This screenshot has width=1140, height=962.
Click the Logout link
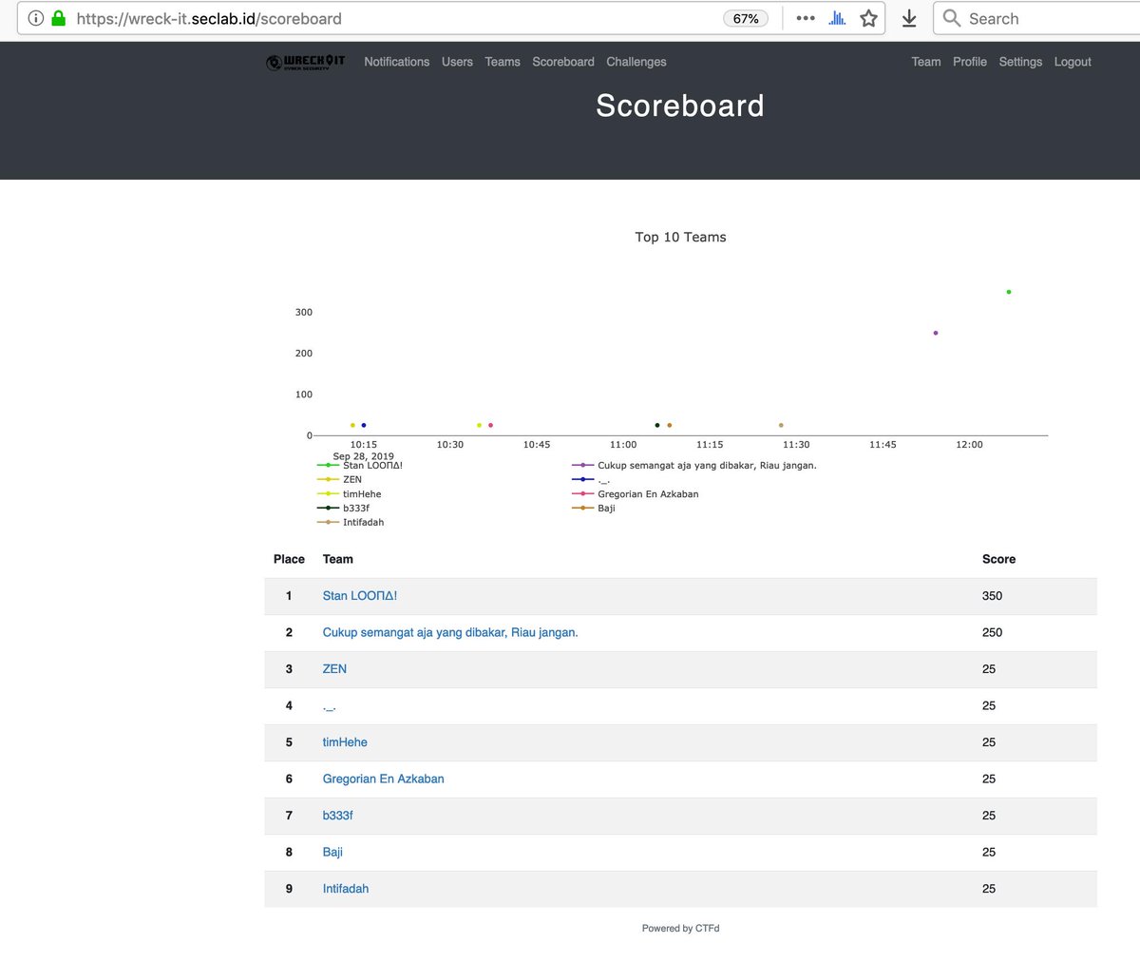[x=1073, y=62]
